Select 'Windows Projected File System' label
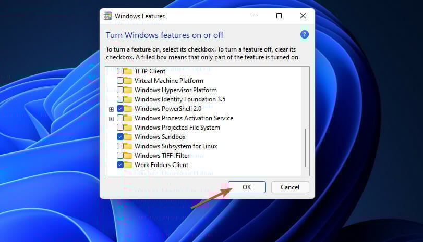The height and width of the screenshot is (242, 423). [x=177, y=128]
